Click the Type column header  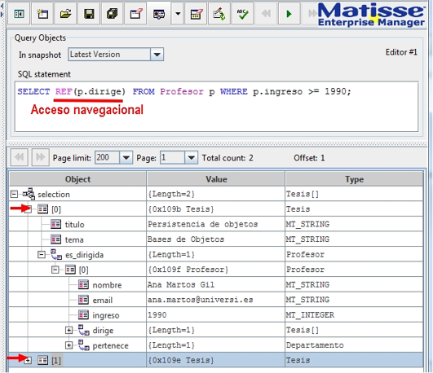tap(354, 179)
